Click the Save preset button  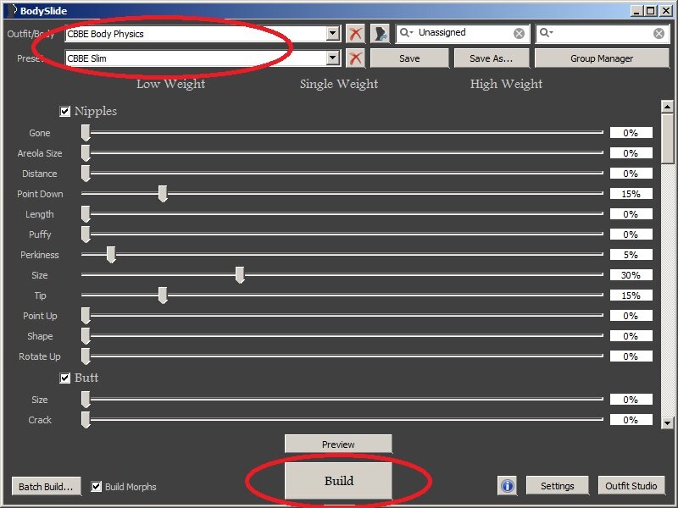click(x=409, y=58)
